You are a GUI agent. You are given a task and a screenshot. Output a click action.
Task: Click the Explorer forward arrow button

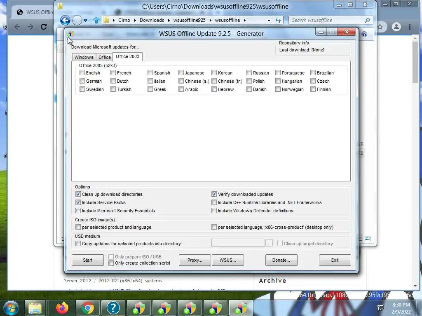point(77,20)
